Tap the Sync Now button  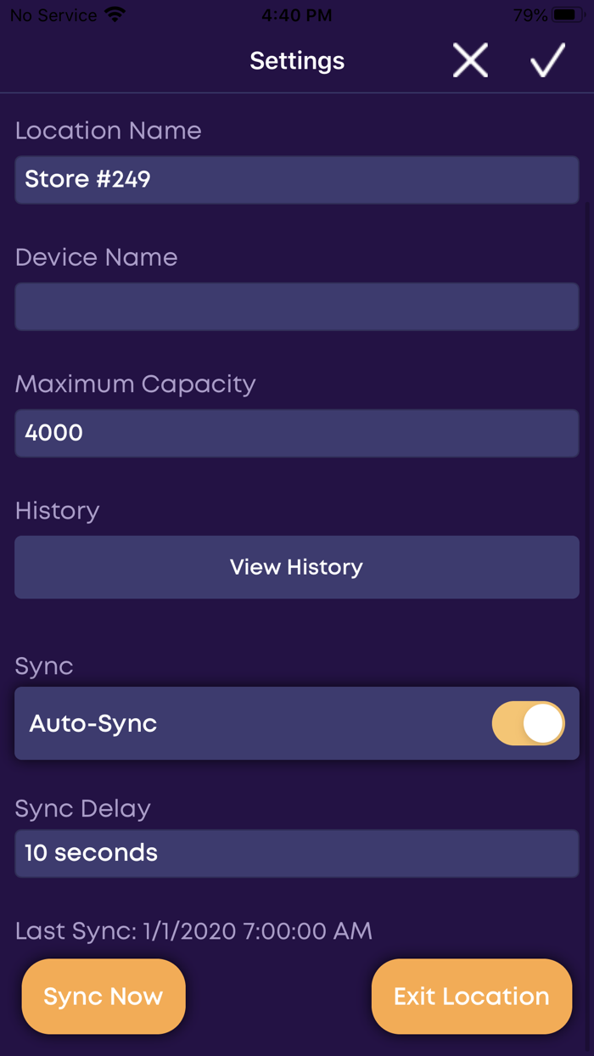click(x=104, y=997)
